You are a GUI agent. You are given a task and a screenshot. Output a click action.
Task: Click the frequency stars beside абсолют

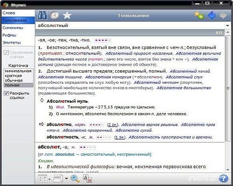coord(87,147)
